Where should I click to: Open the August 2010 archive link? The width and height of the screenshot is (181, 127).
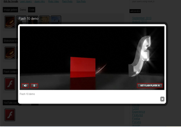point(139,21)
